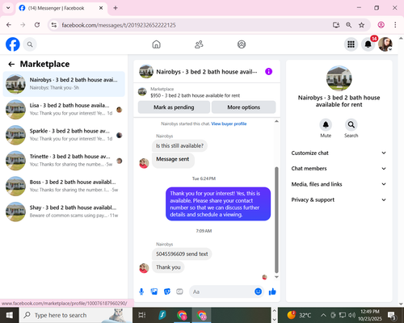404x323 pixels.
Task: Click Mark as pending button
Action: [x=174, y=107]
